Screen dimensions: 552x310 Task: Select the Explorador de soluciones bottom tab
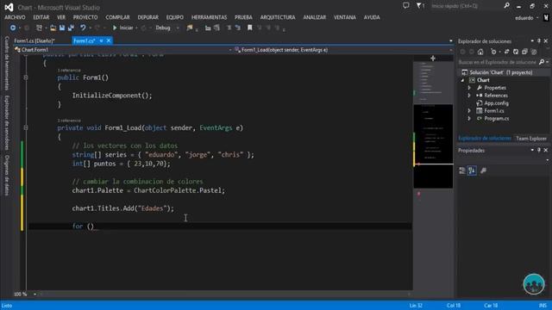click(485, 139)
